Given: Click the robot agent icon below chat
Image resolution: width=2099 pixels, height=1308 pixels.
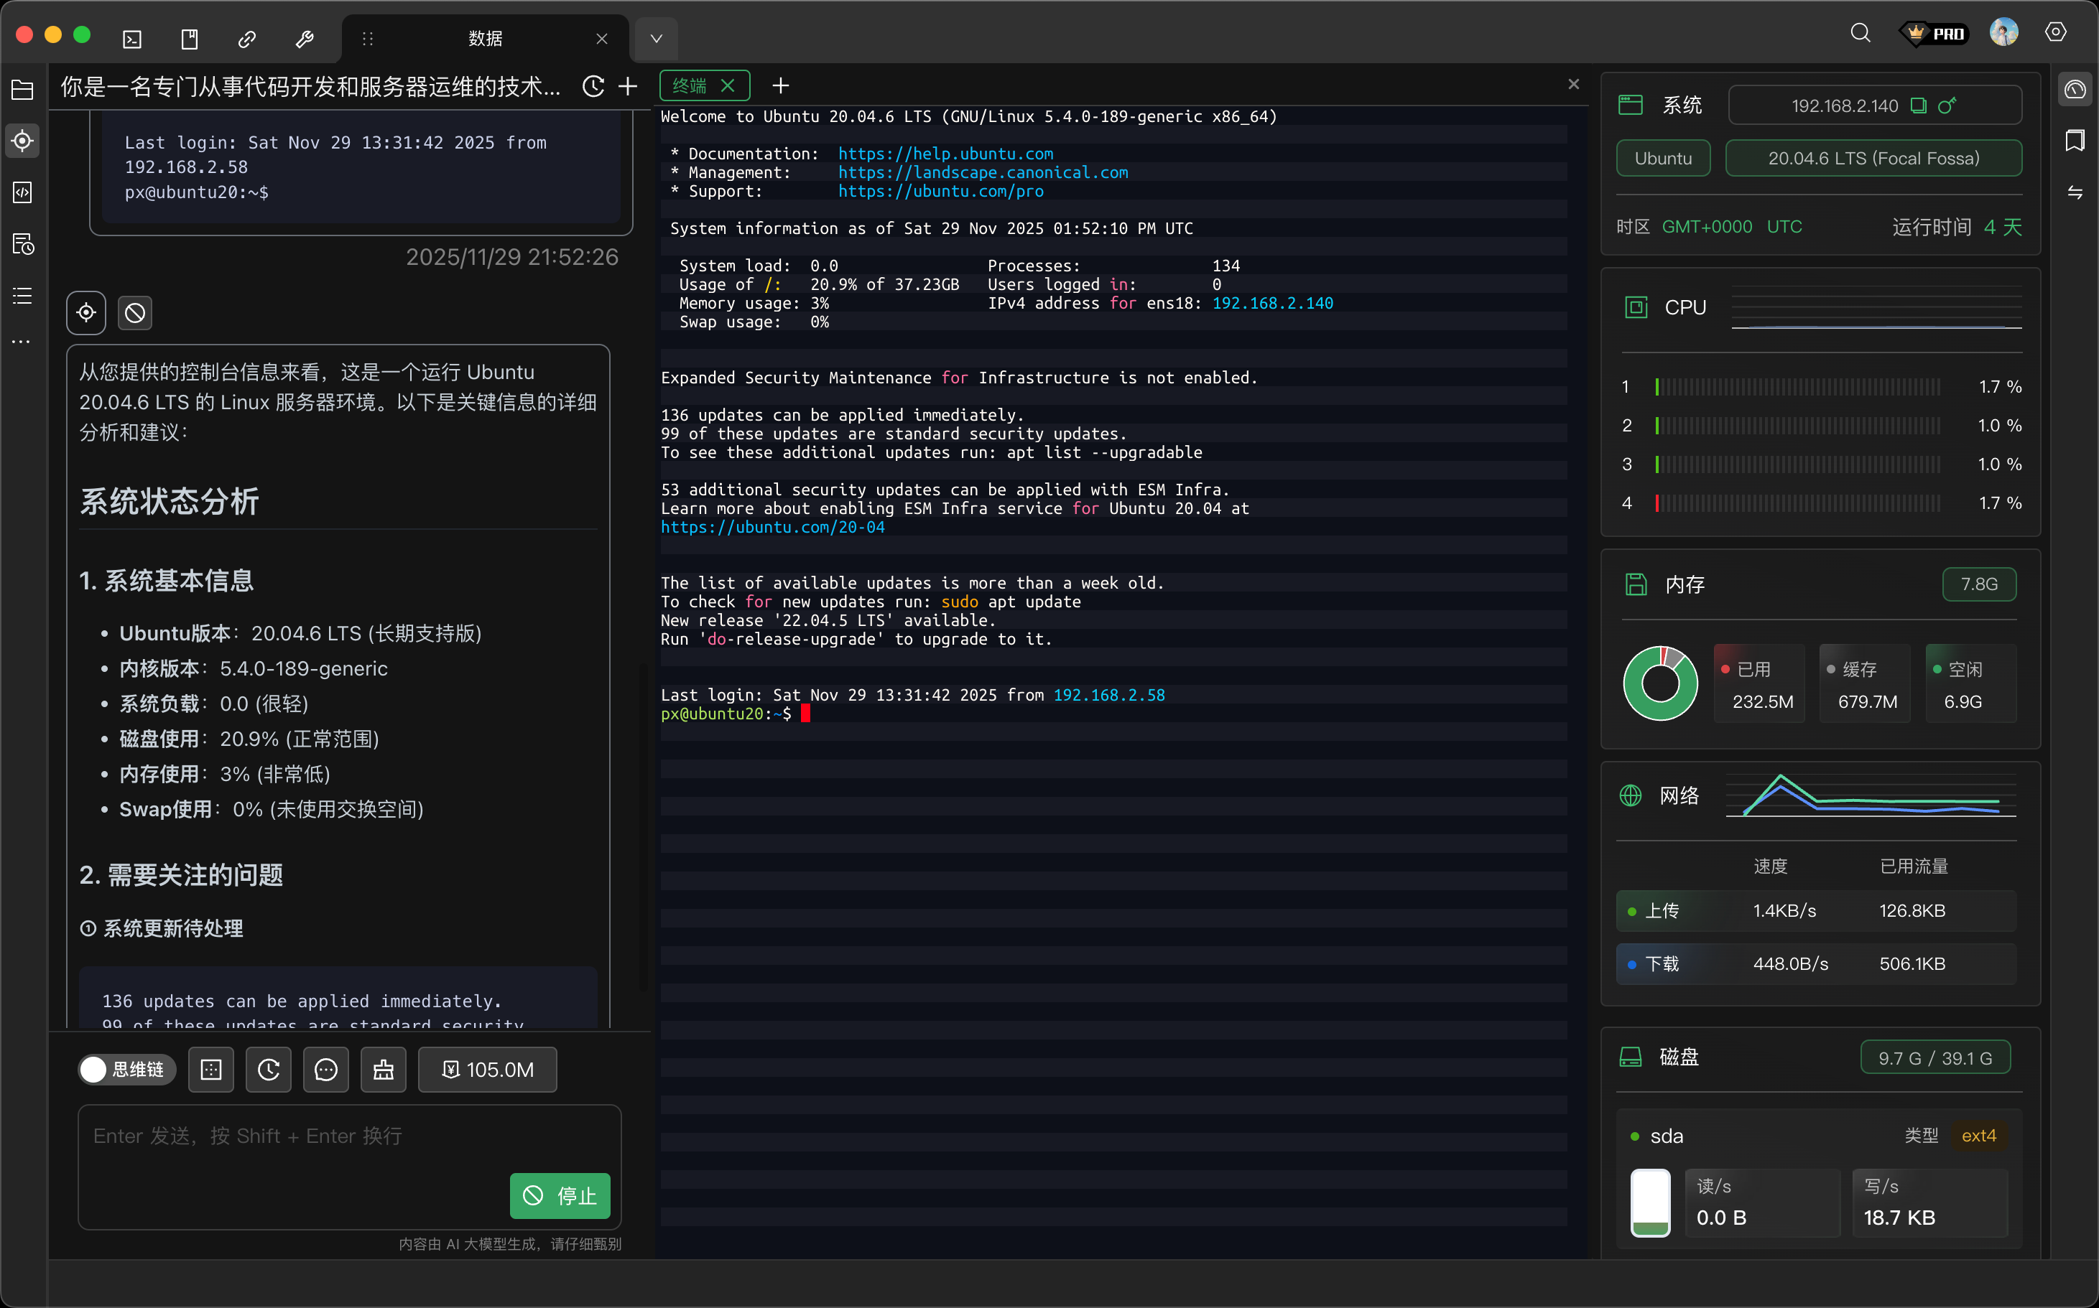Looking at the screenshot, I should click(384, 1070).
